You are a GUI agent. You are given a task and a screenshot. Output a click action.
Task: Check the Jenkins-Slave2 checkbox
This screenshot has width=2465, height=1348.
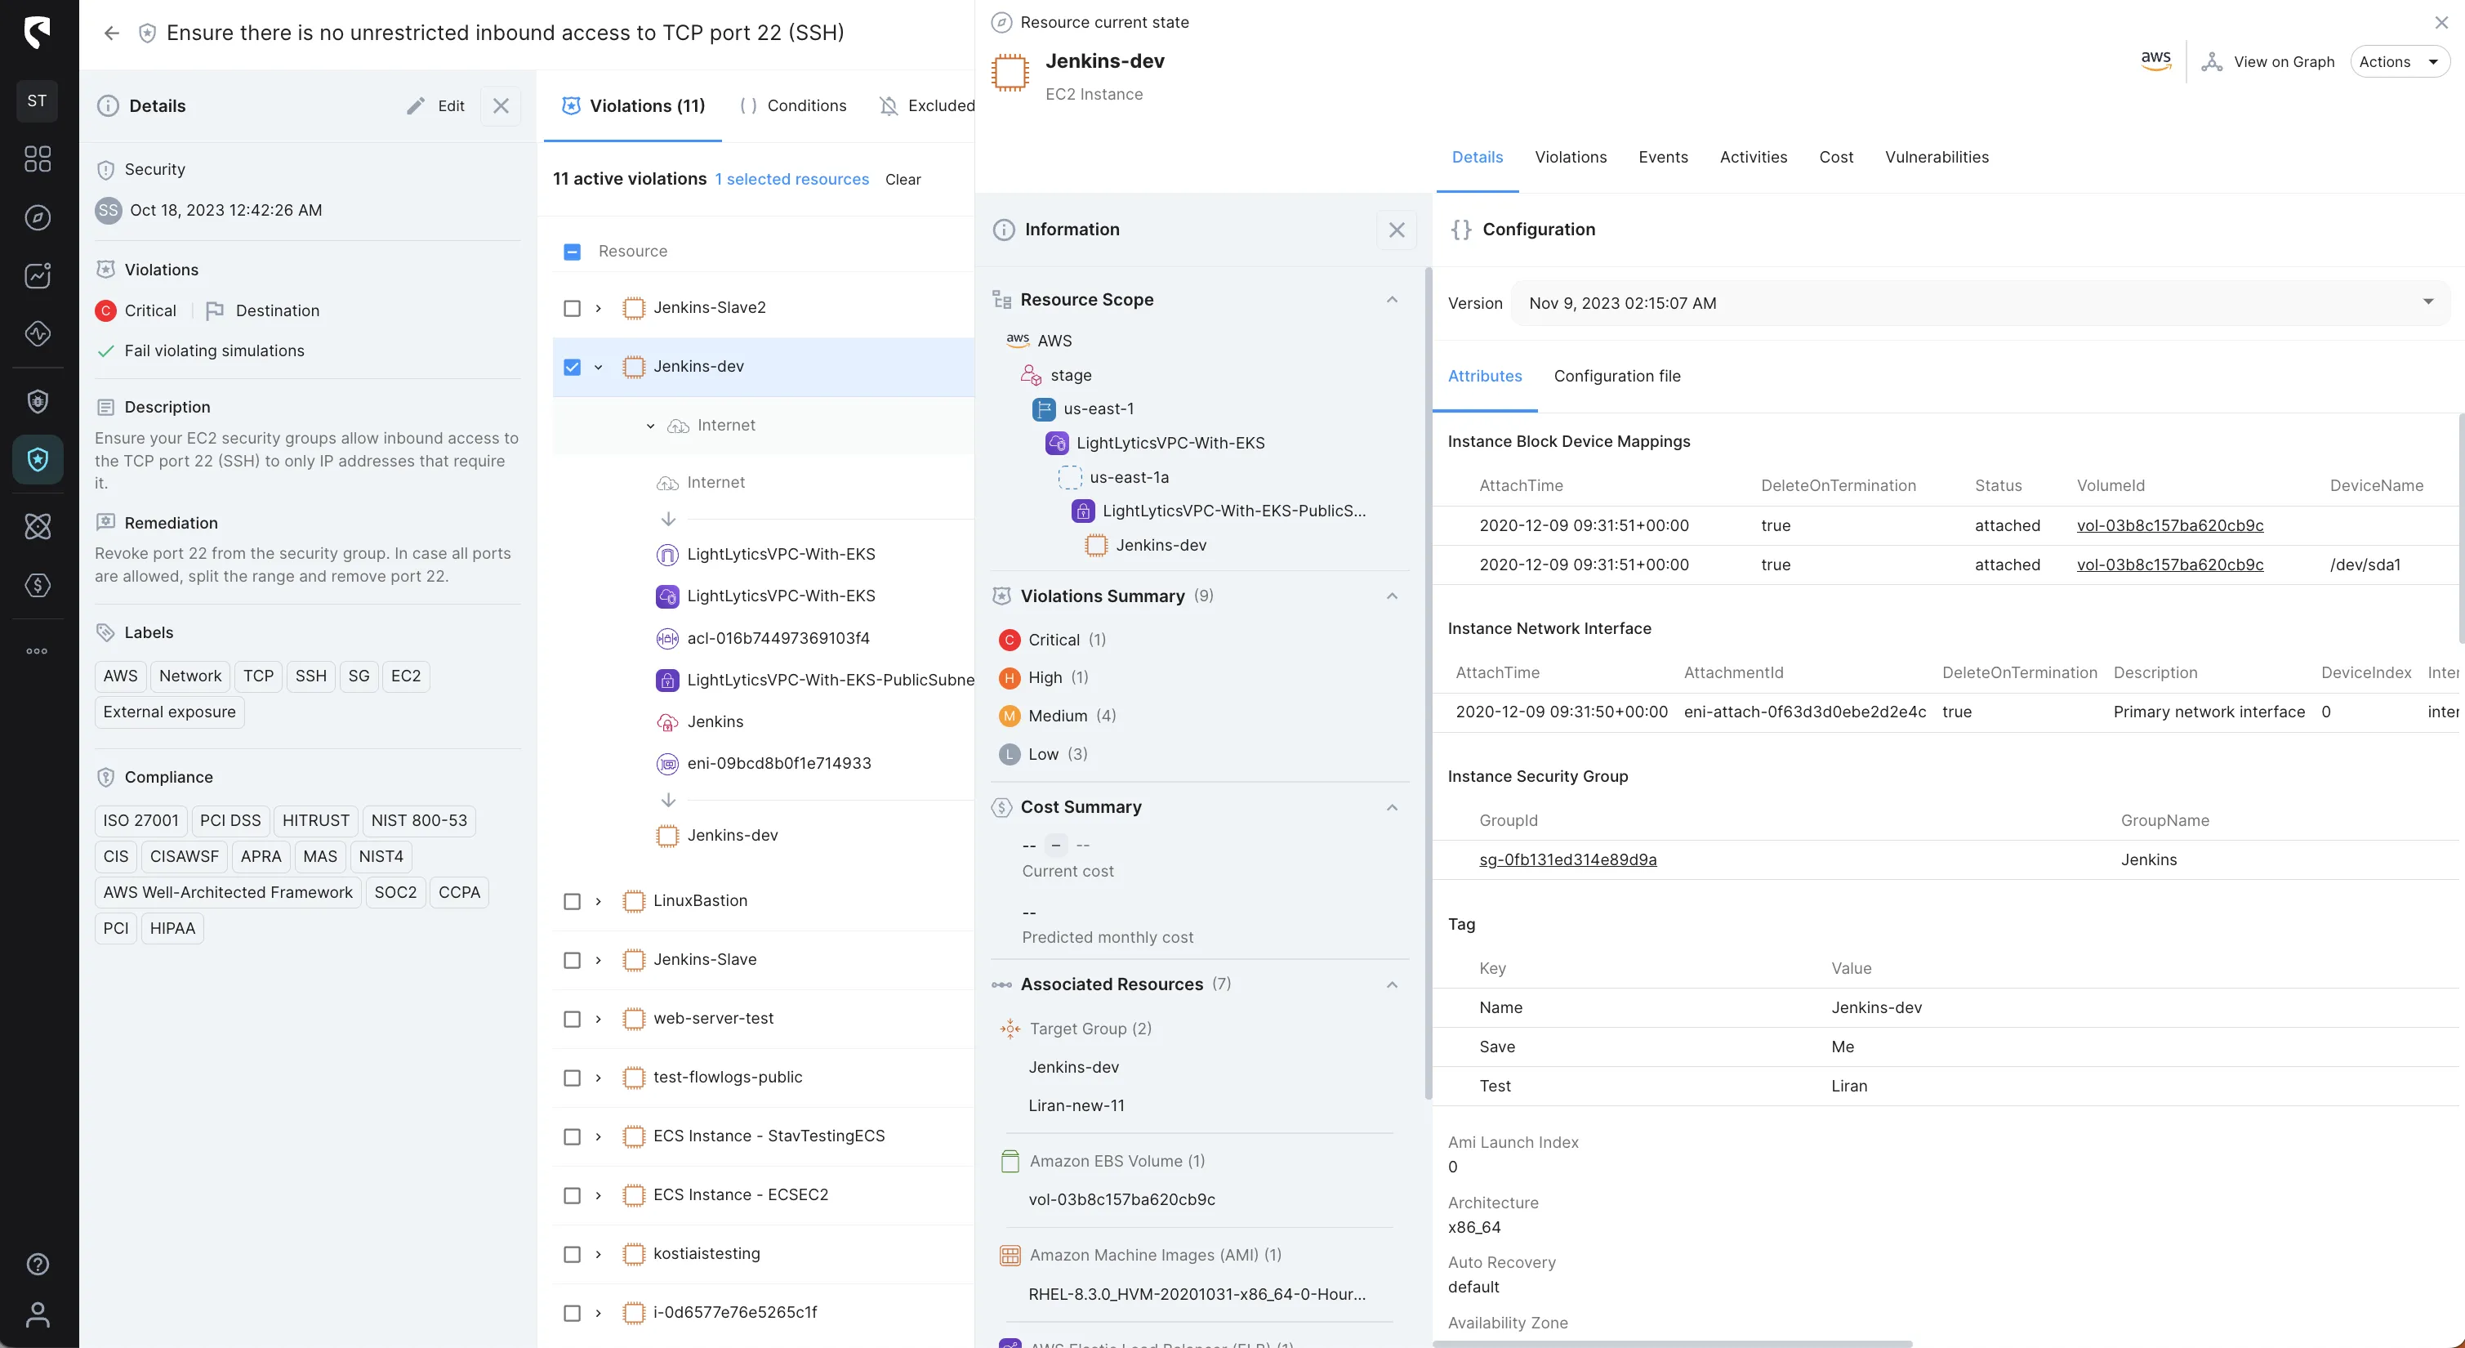[573, 308]
